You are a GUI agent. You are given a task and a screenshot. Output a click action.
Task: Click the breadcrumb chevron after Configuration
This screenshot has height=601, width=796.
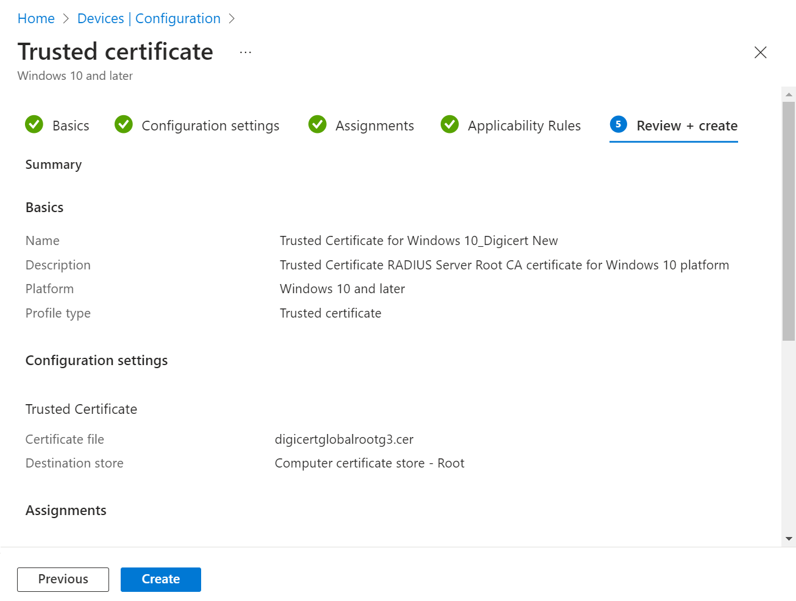232,19
